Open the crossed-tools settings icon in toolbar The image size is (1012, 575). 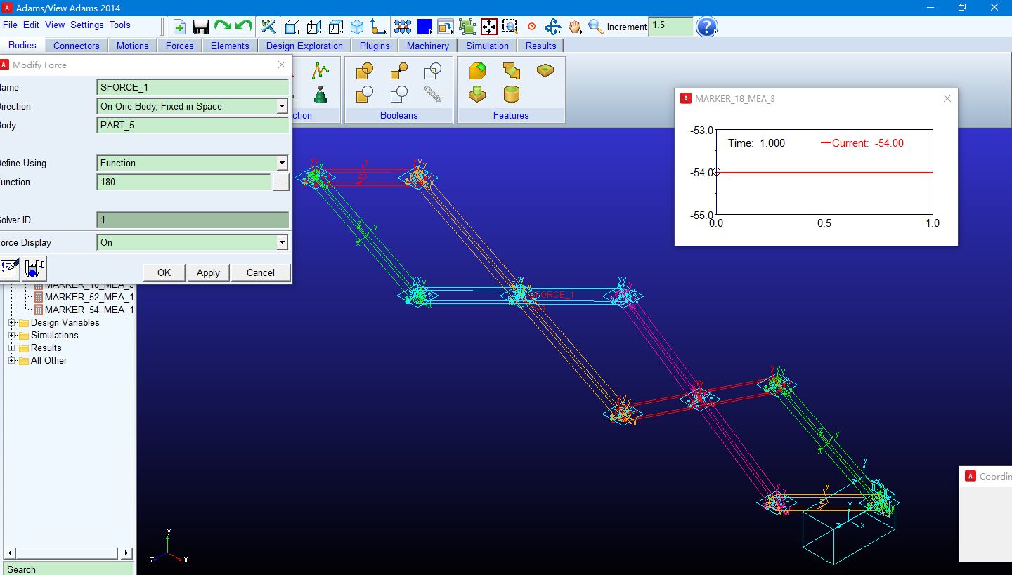[x=268, y=27]
